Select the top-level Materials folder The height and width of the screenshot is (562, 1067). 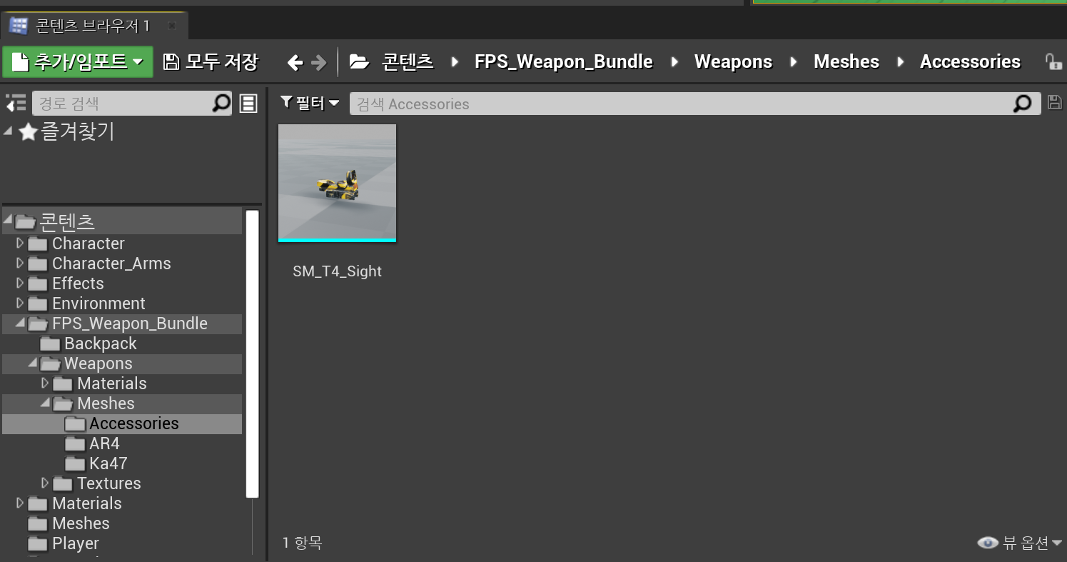pos(86,503)
